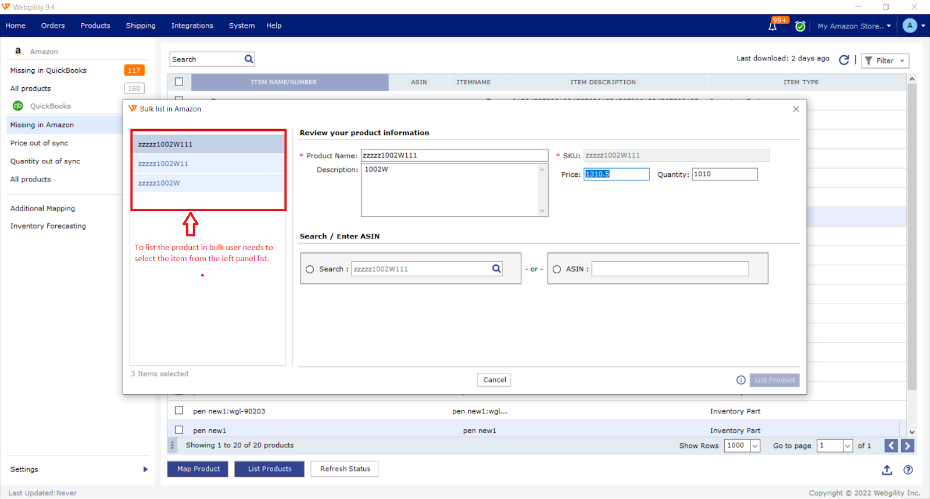Click the Amazon logo in the sidebar
Image resolution: width=930 pixels, height=499 pixels.
(18, 51)
